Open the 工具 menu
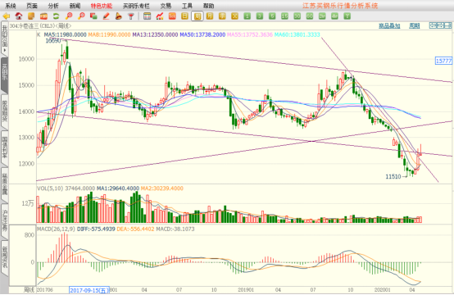 point(187,6)
